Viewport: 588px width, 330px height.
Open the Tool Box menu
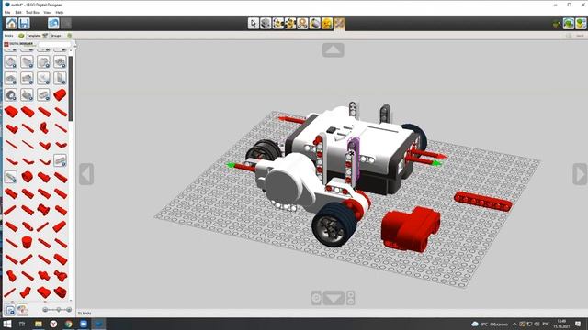tap(32, 12)
